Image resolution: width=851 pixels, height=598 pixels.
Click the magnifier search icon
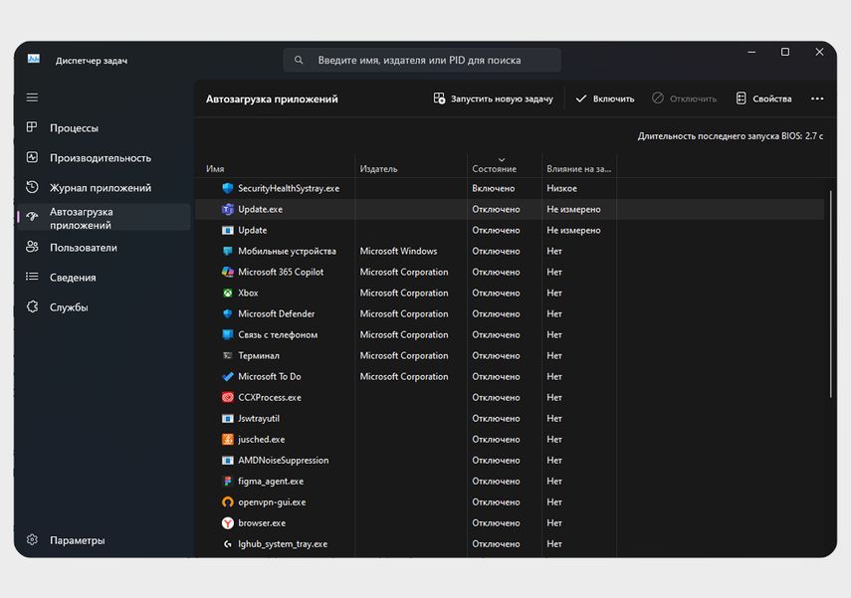[x=299, y=61]
